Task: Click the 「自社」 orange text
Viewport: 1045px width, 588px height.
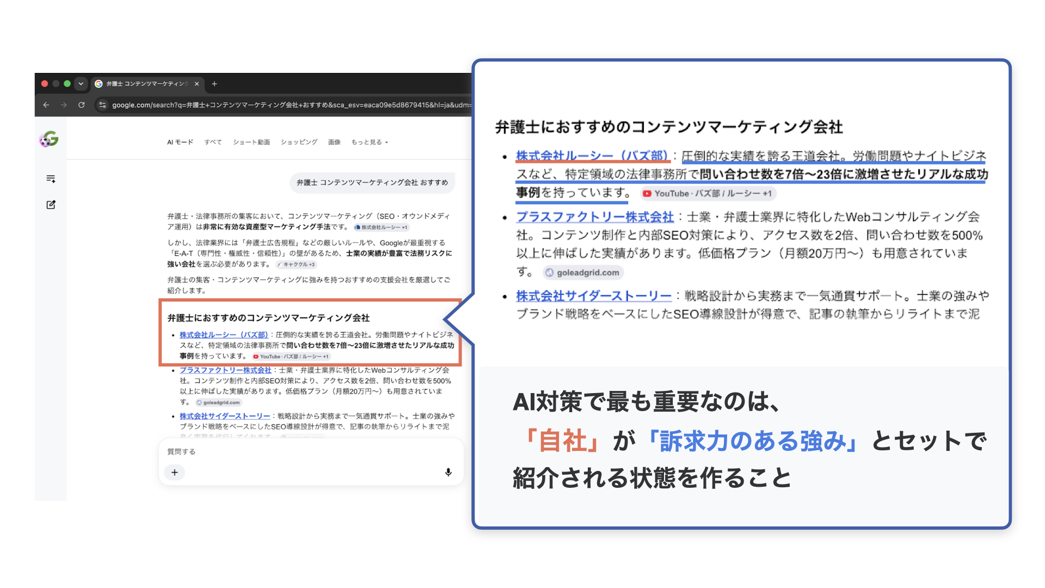Action: [x=563, y=441]
